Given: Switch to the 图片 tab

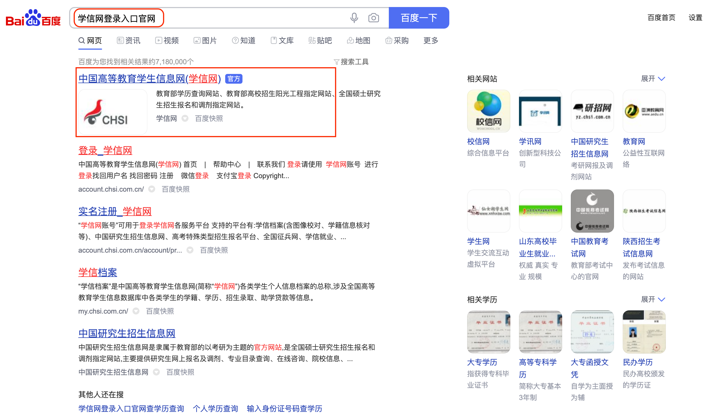Looking at the screenshot, I should [x=205, y=40].
